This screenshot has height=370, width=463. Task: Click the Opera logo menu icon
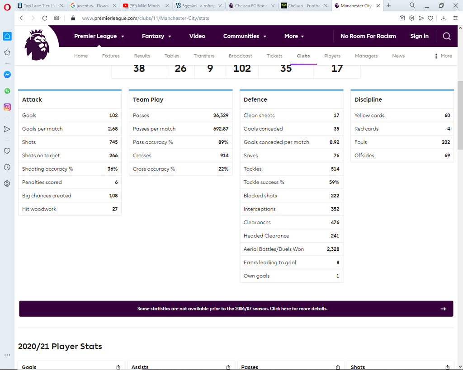point(7,7)
